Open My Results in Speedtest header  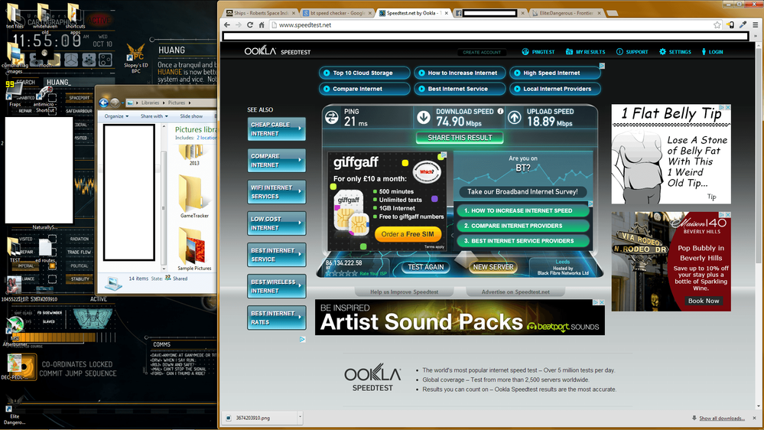click(x=585, y=52)
